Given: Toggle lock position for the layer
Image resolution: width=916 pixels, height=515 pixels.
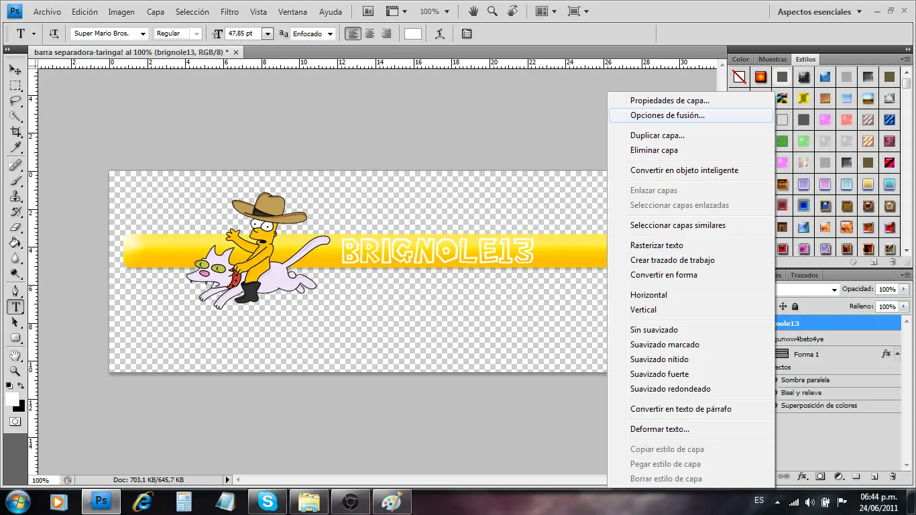Looking at the screenshot, I should click(x=783, y=306).
